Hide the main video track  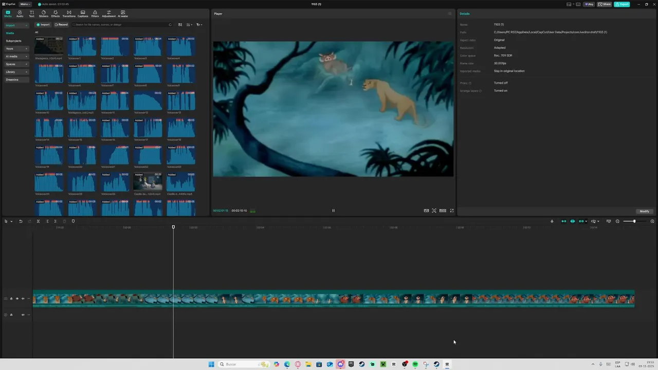17,299
